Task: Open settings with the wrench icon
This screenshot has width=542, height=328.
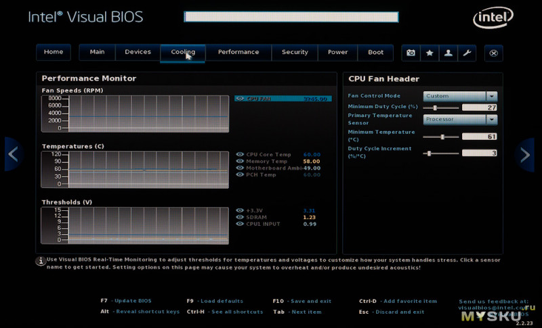Action: [x=467, y=53]
